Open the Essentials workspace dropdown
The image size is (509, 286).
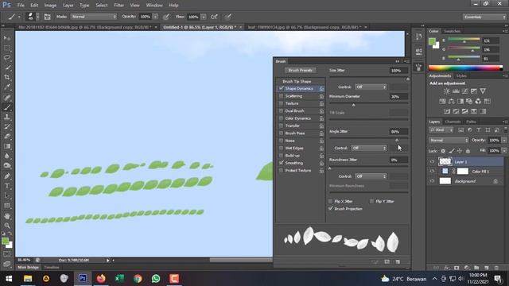pos(484,17)
